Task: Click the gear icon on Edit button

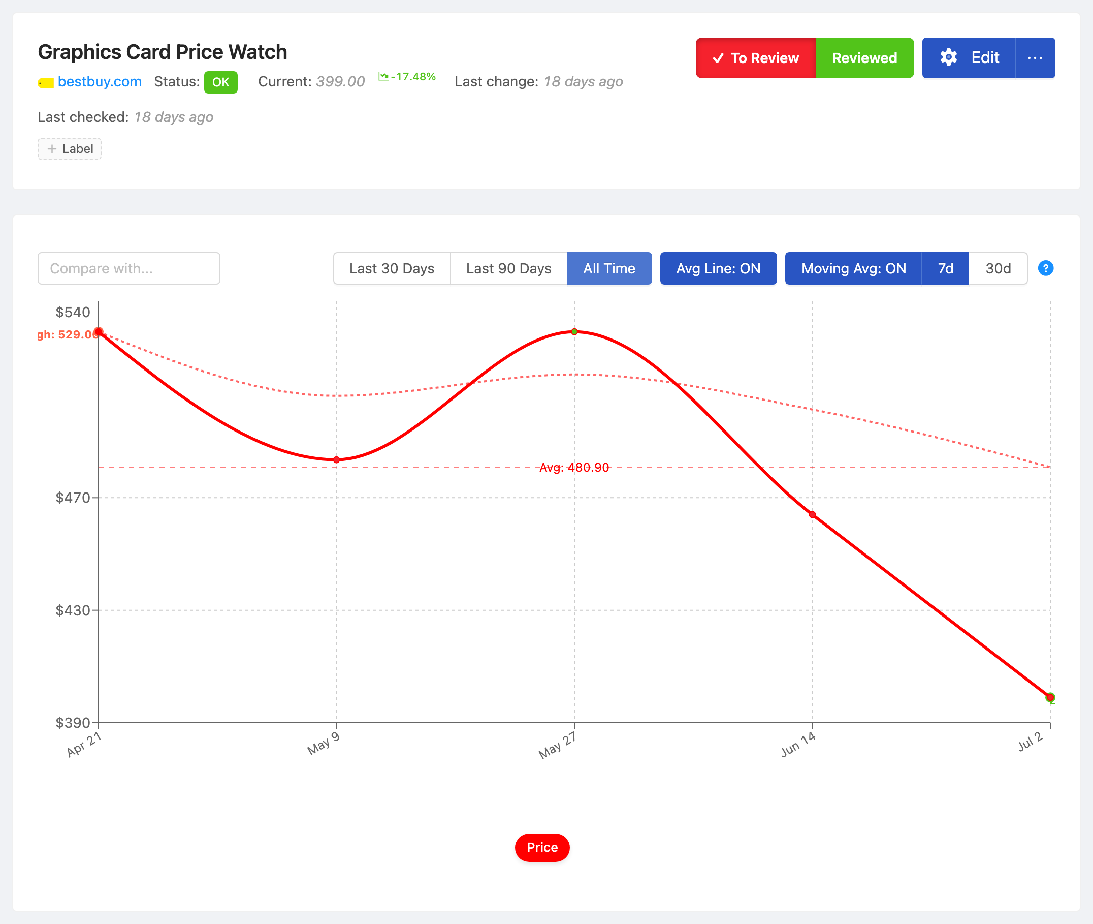Action: coord(949,57)
